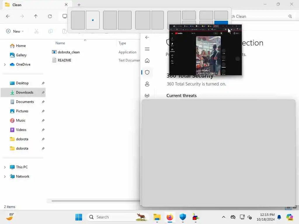
Task: Select the dobrota_clean application file
Action: tap(69, 52)
